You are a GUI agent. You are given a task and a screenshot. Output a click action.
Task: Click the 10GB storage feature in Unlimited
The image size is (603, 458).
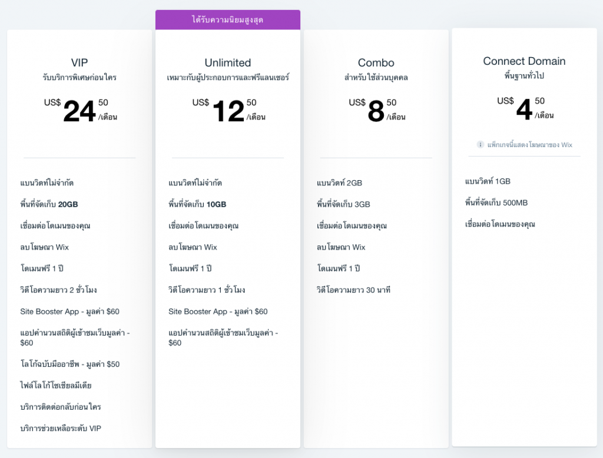pyautogui.click(x=197, y=204)
